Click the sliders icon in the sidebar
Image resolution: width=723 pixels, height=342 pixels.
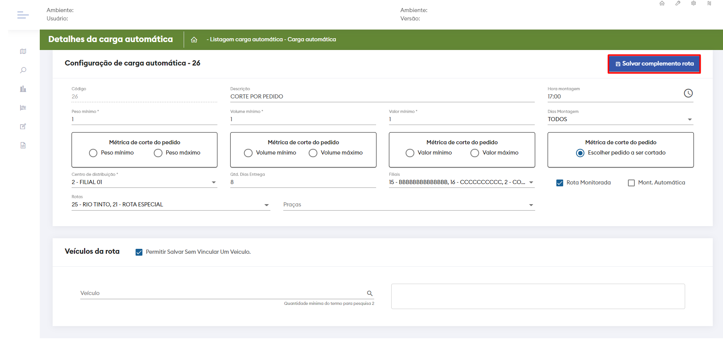pos(23,108)
